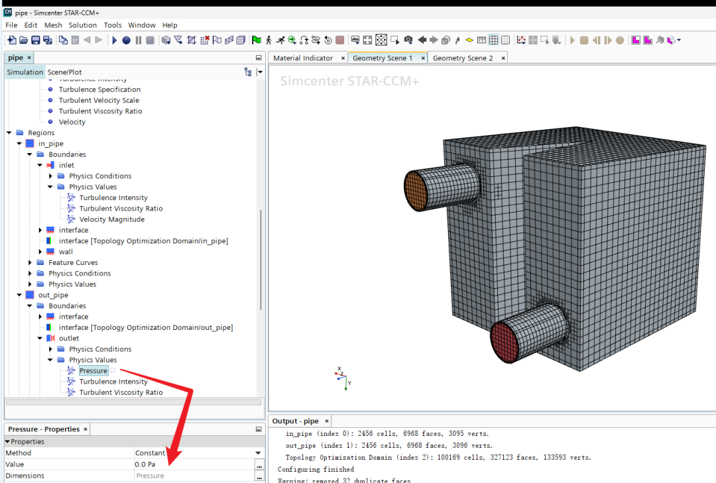
Task: Select outlet Turbulence Intensity node
Action: click(x=113, y=382)
